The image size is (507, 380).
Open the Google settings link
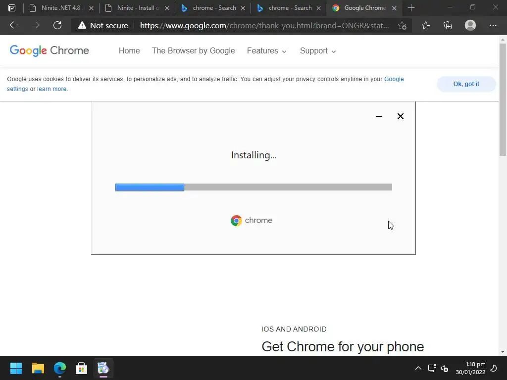coord(394,79)
